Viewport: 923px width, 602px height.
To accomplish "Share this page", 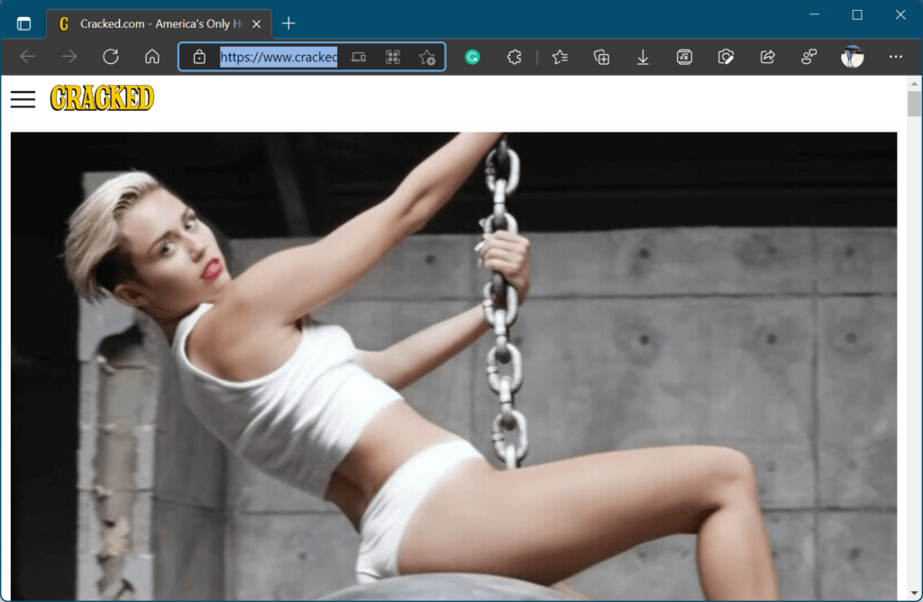I will click(767, 57).
